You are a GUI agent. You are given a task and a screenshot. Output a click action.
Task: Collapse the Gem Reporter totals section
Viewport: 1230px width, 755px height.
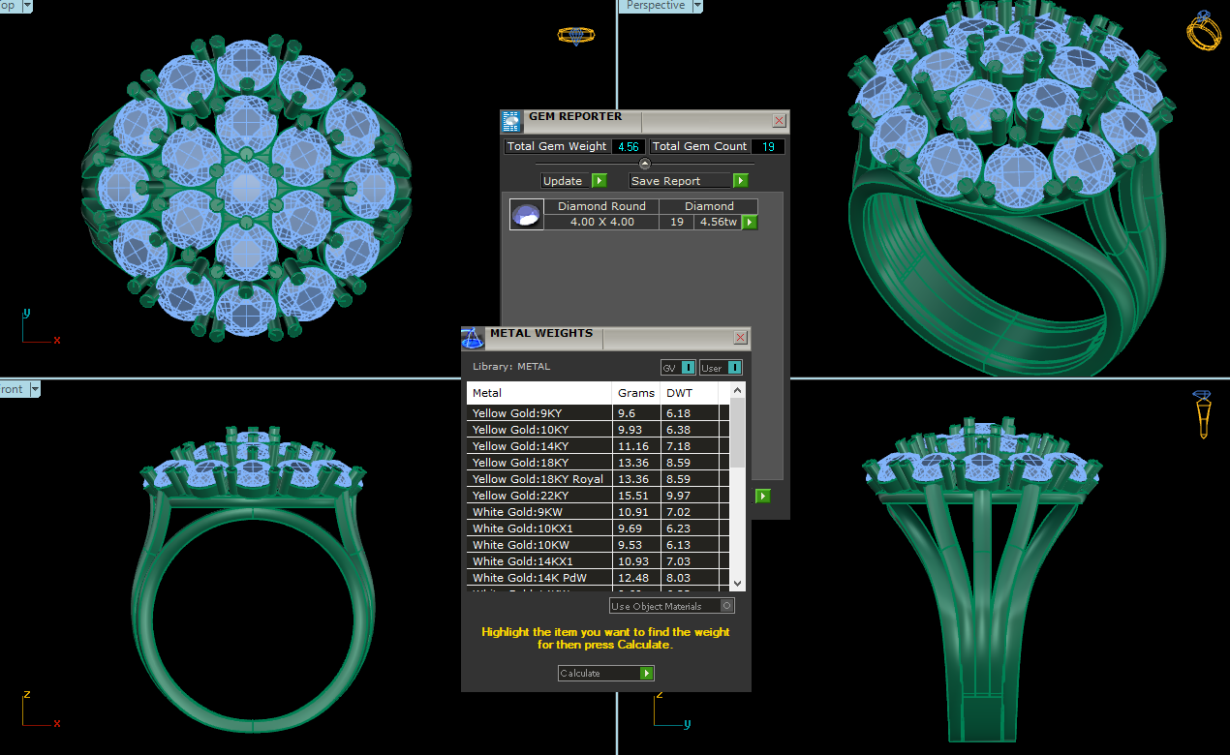(645, 165)
